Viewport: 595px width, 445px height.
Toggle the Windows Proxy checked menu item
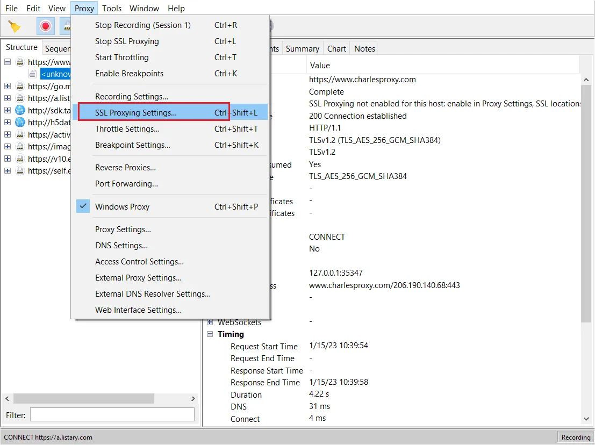[x=170, y=206]
